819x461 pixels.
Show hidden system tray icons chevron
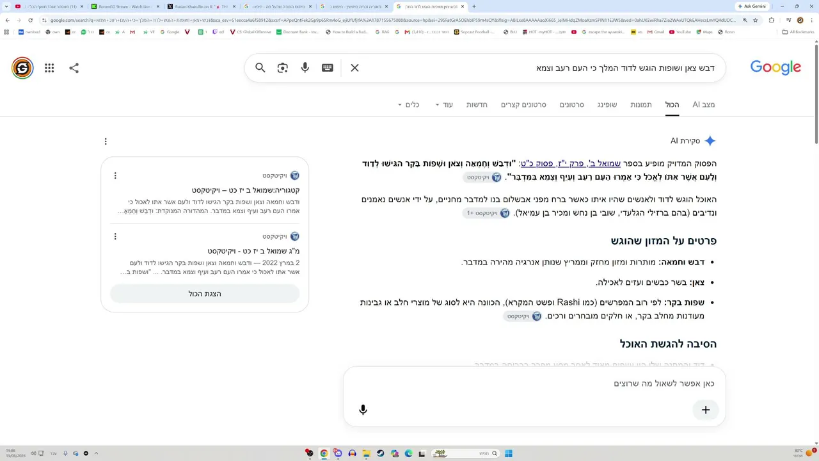(96, 453)
